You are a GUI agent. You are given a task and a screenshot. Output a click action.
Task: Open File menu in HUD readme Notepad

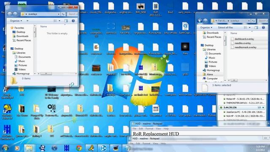(x=134, y=128)
